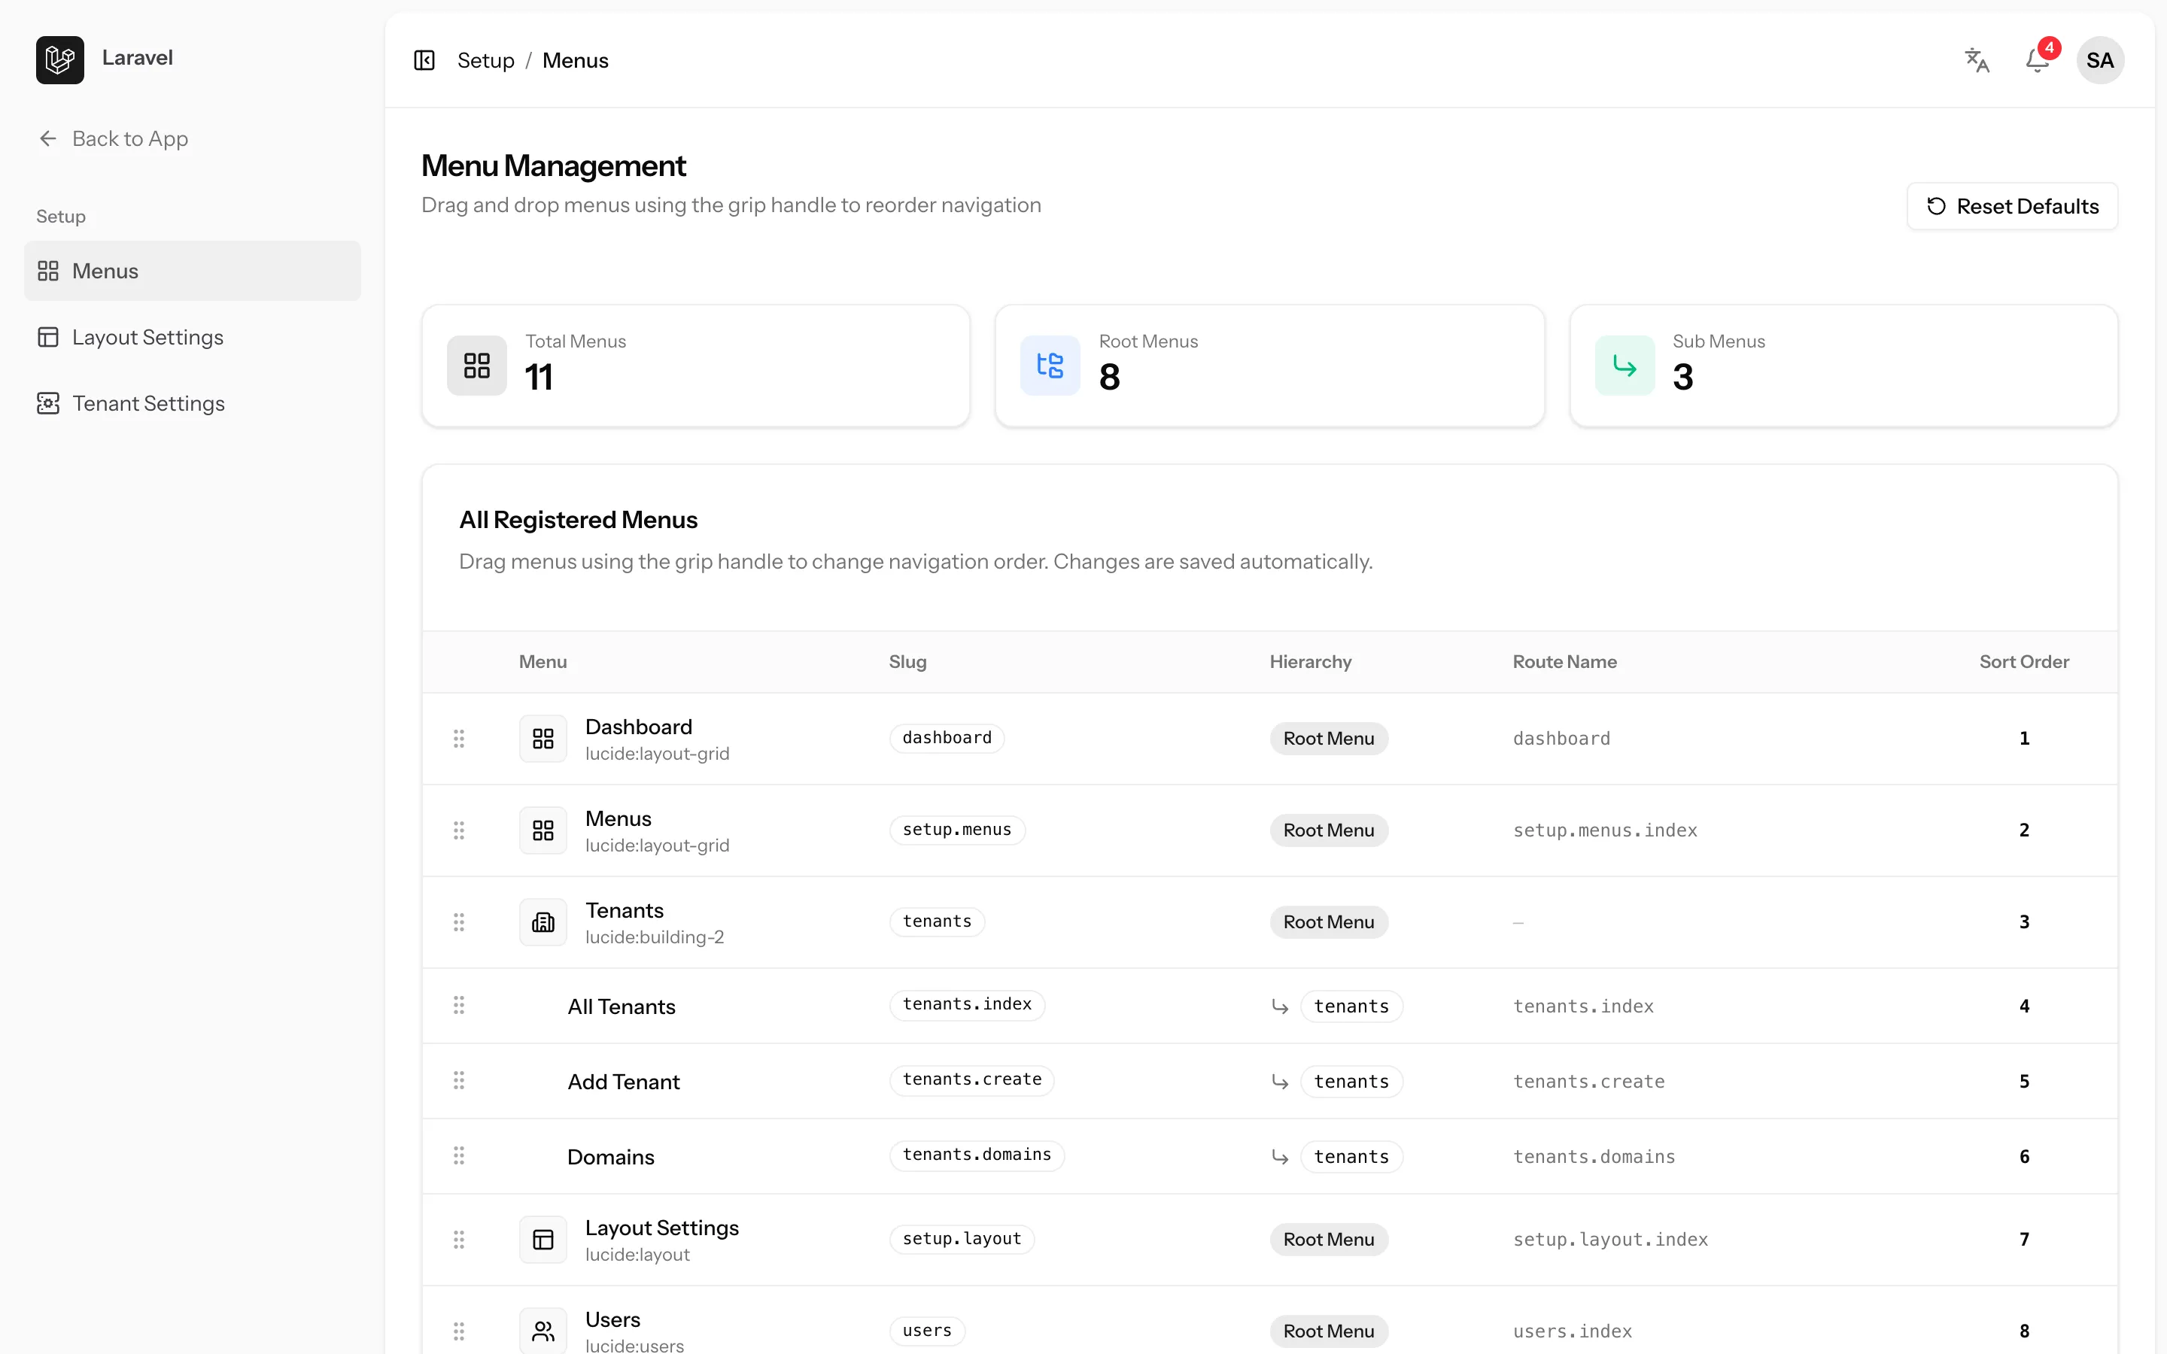
Task: Click the Laravel logo icon
Action: (x=60, y=60)
